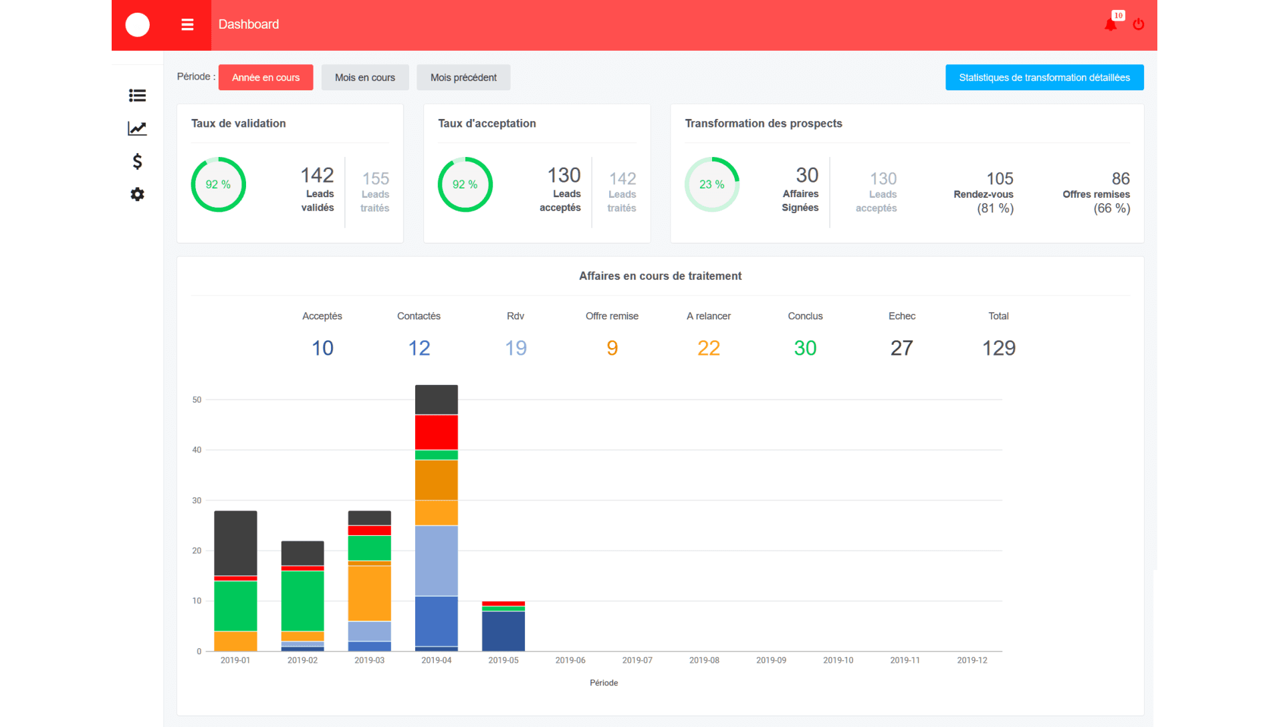Image resolution: width=1269 pixels, height=727 pixels.
Task: Open the list icon in sidebar
Action: (137, 96)
